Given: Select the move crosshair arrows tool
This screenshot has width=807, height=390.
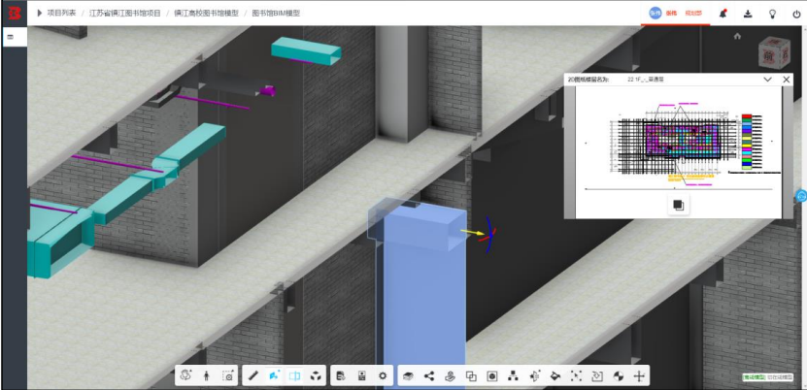Looking at the screenshot, I should click(x=639, y=376).
